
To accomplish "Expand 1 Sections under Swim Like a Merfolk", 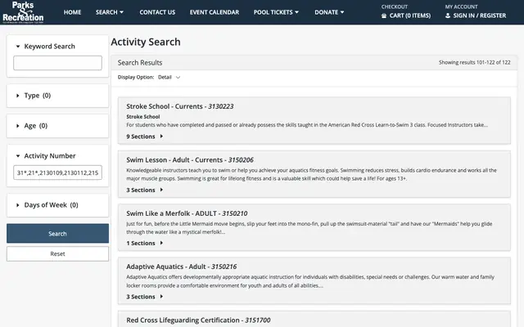I will (145, 244).
